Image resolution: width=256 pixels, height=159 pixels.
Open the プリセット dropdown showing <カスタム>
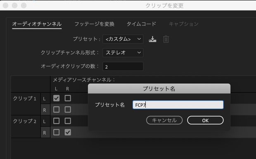[x=123, y=39]
